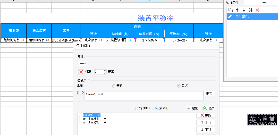Click the 删除 button
278x135 pixels.
tap(206, 115)
